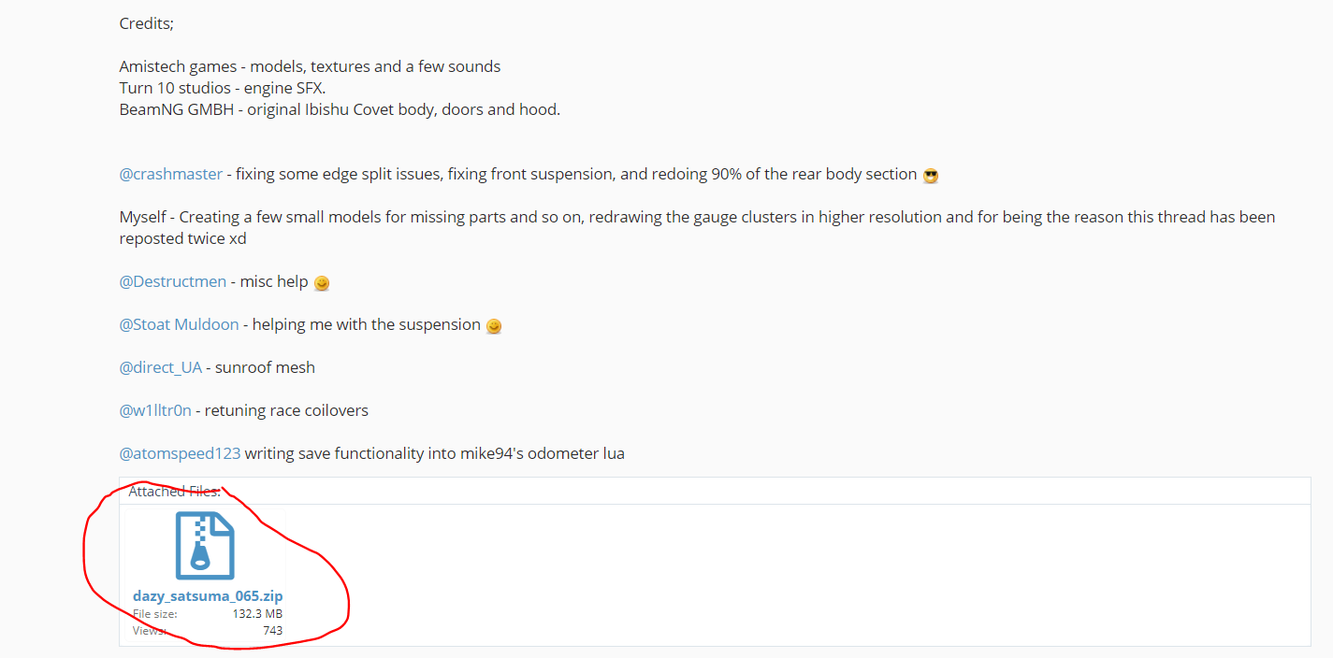Click the sunglasses emoji after rear body section

930,176
